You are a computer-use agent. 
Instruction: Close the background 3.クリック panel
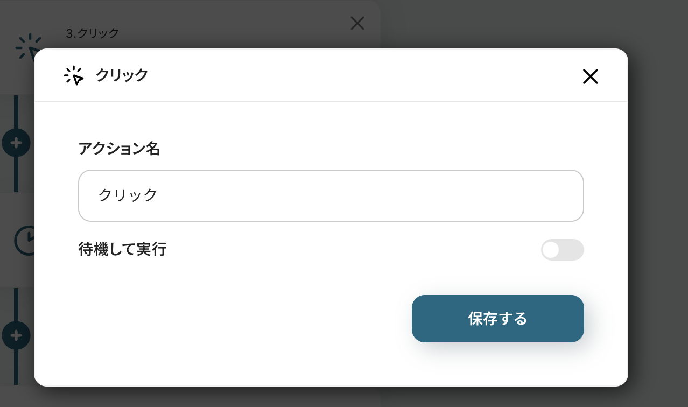pyautogui.click(x=357, y=23)
